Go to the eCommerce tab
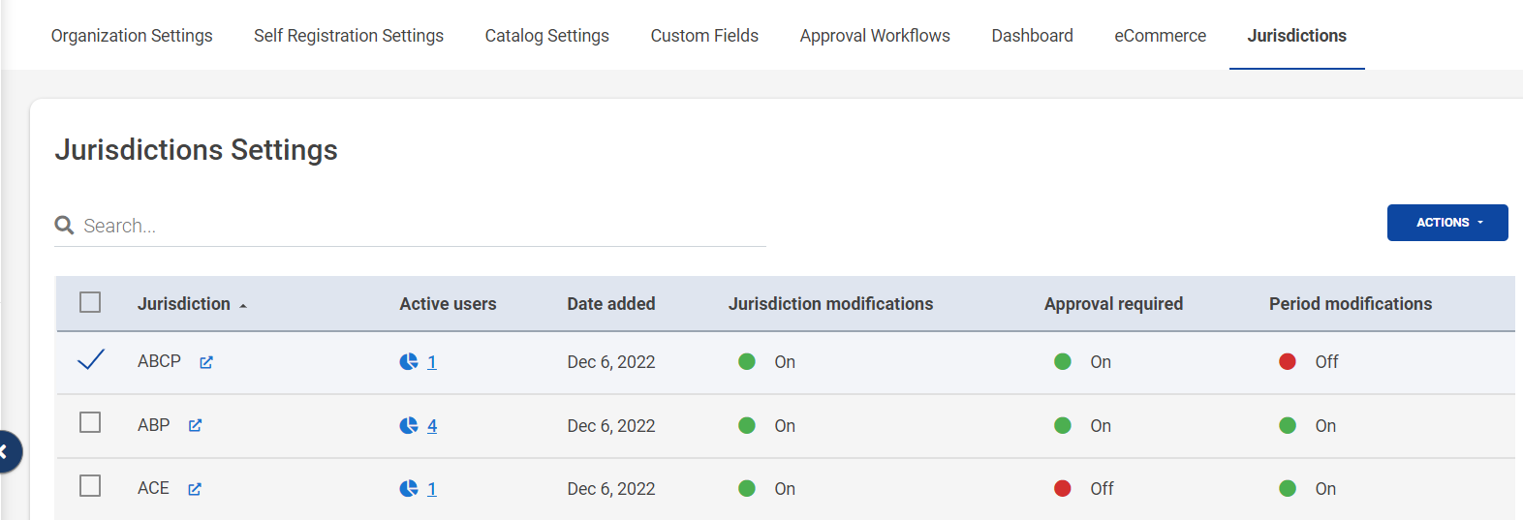The width and height of the screenshot is (1523, 520). click(x=1160, y=36)
